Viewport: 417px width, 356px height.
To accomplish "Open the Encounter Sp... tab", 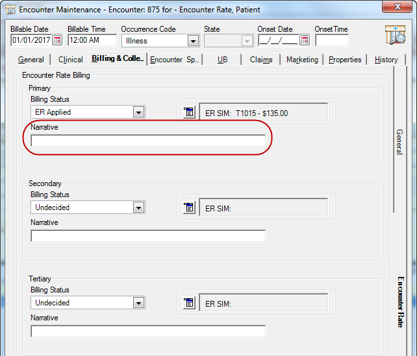I will 175,60.
